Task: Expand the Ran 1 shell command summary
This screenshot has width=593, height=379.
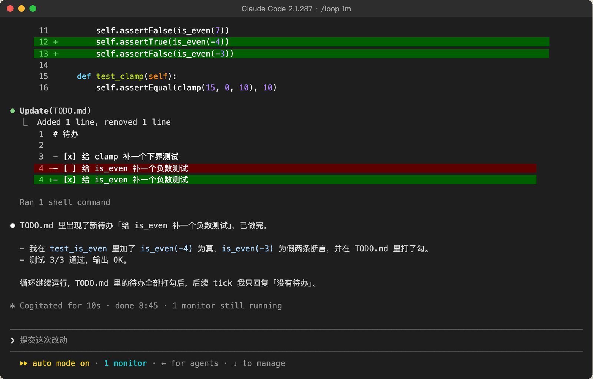Action: tap(65, 202)
